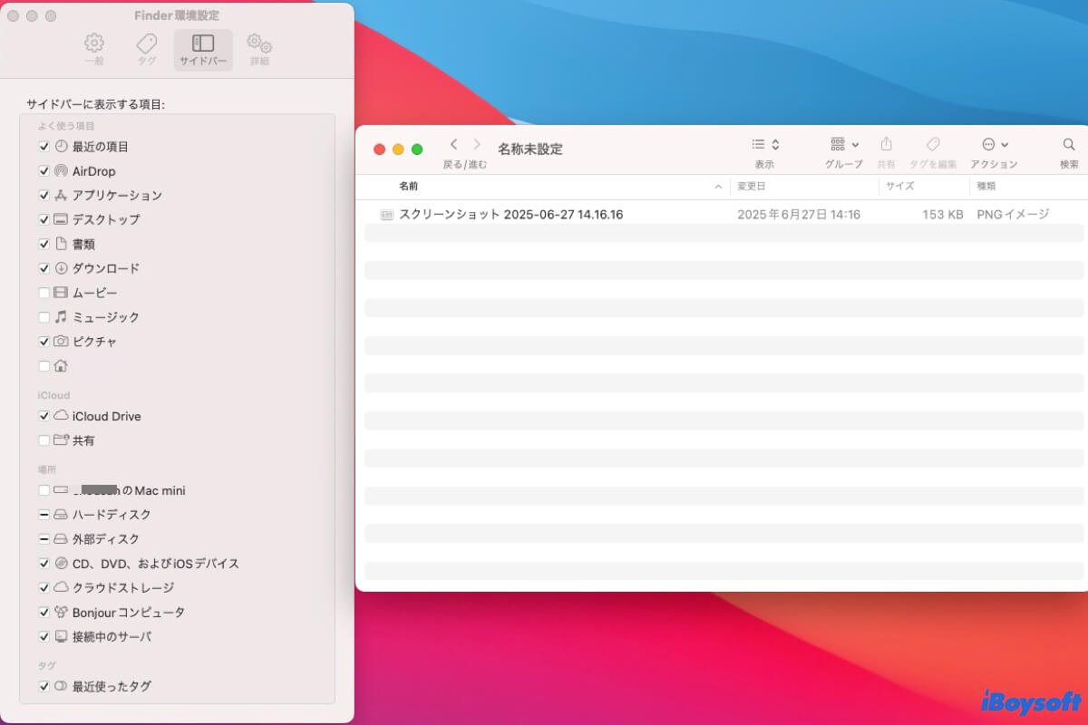Click the home house icon
Image resolution: width=1088 pixels, height=725 pixels.
tap(61, 366)
